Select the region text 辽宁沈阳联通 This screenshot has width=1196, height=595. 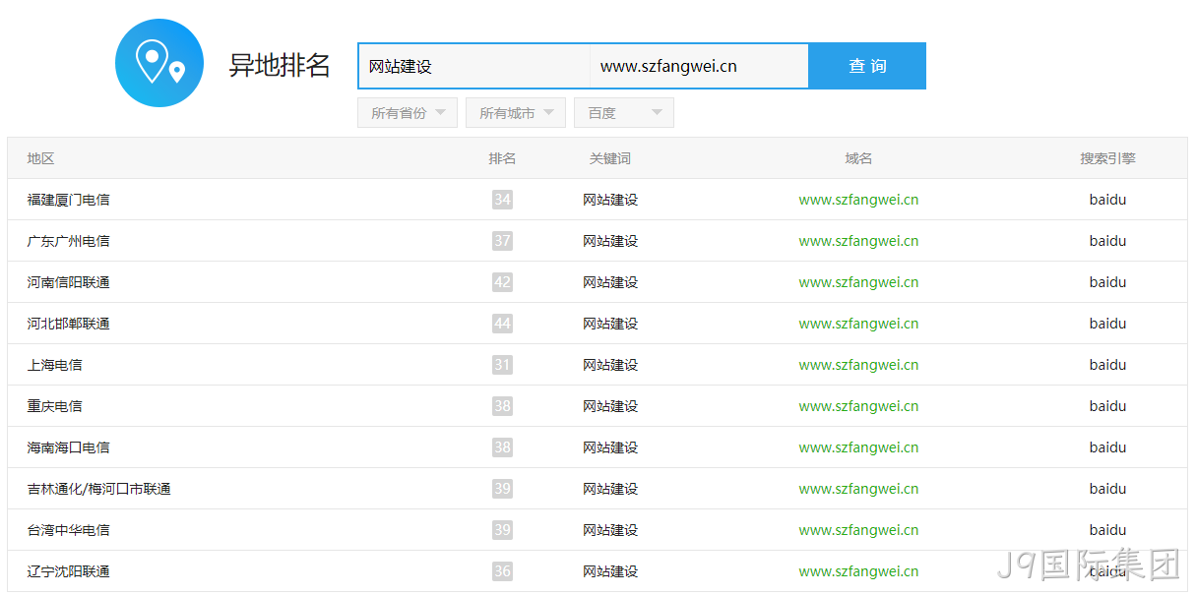68,571
